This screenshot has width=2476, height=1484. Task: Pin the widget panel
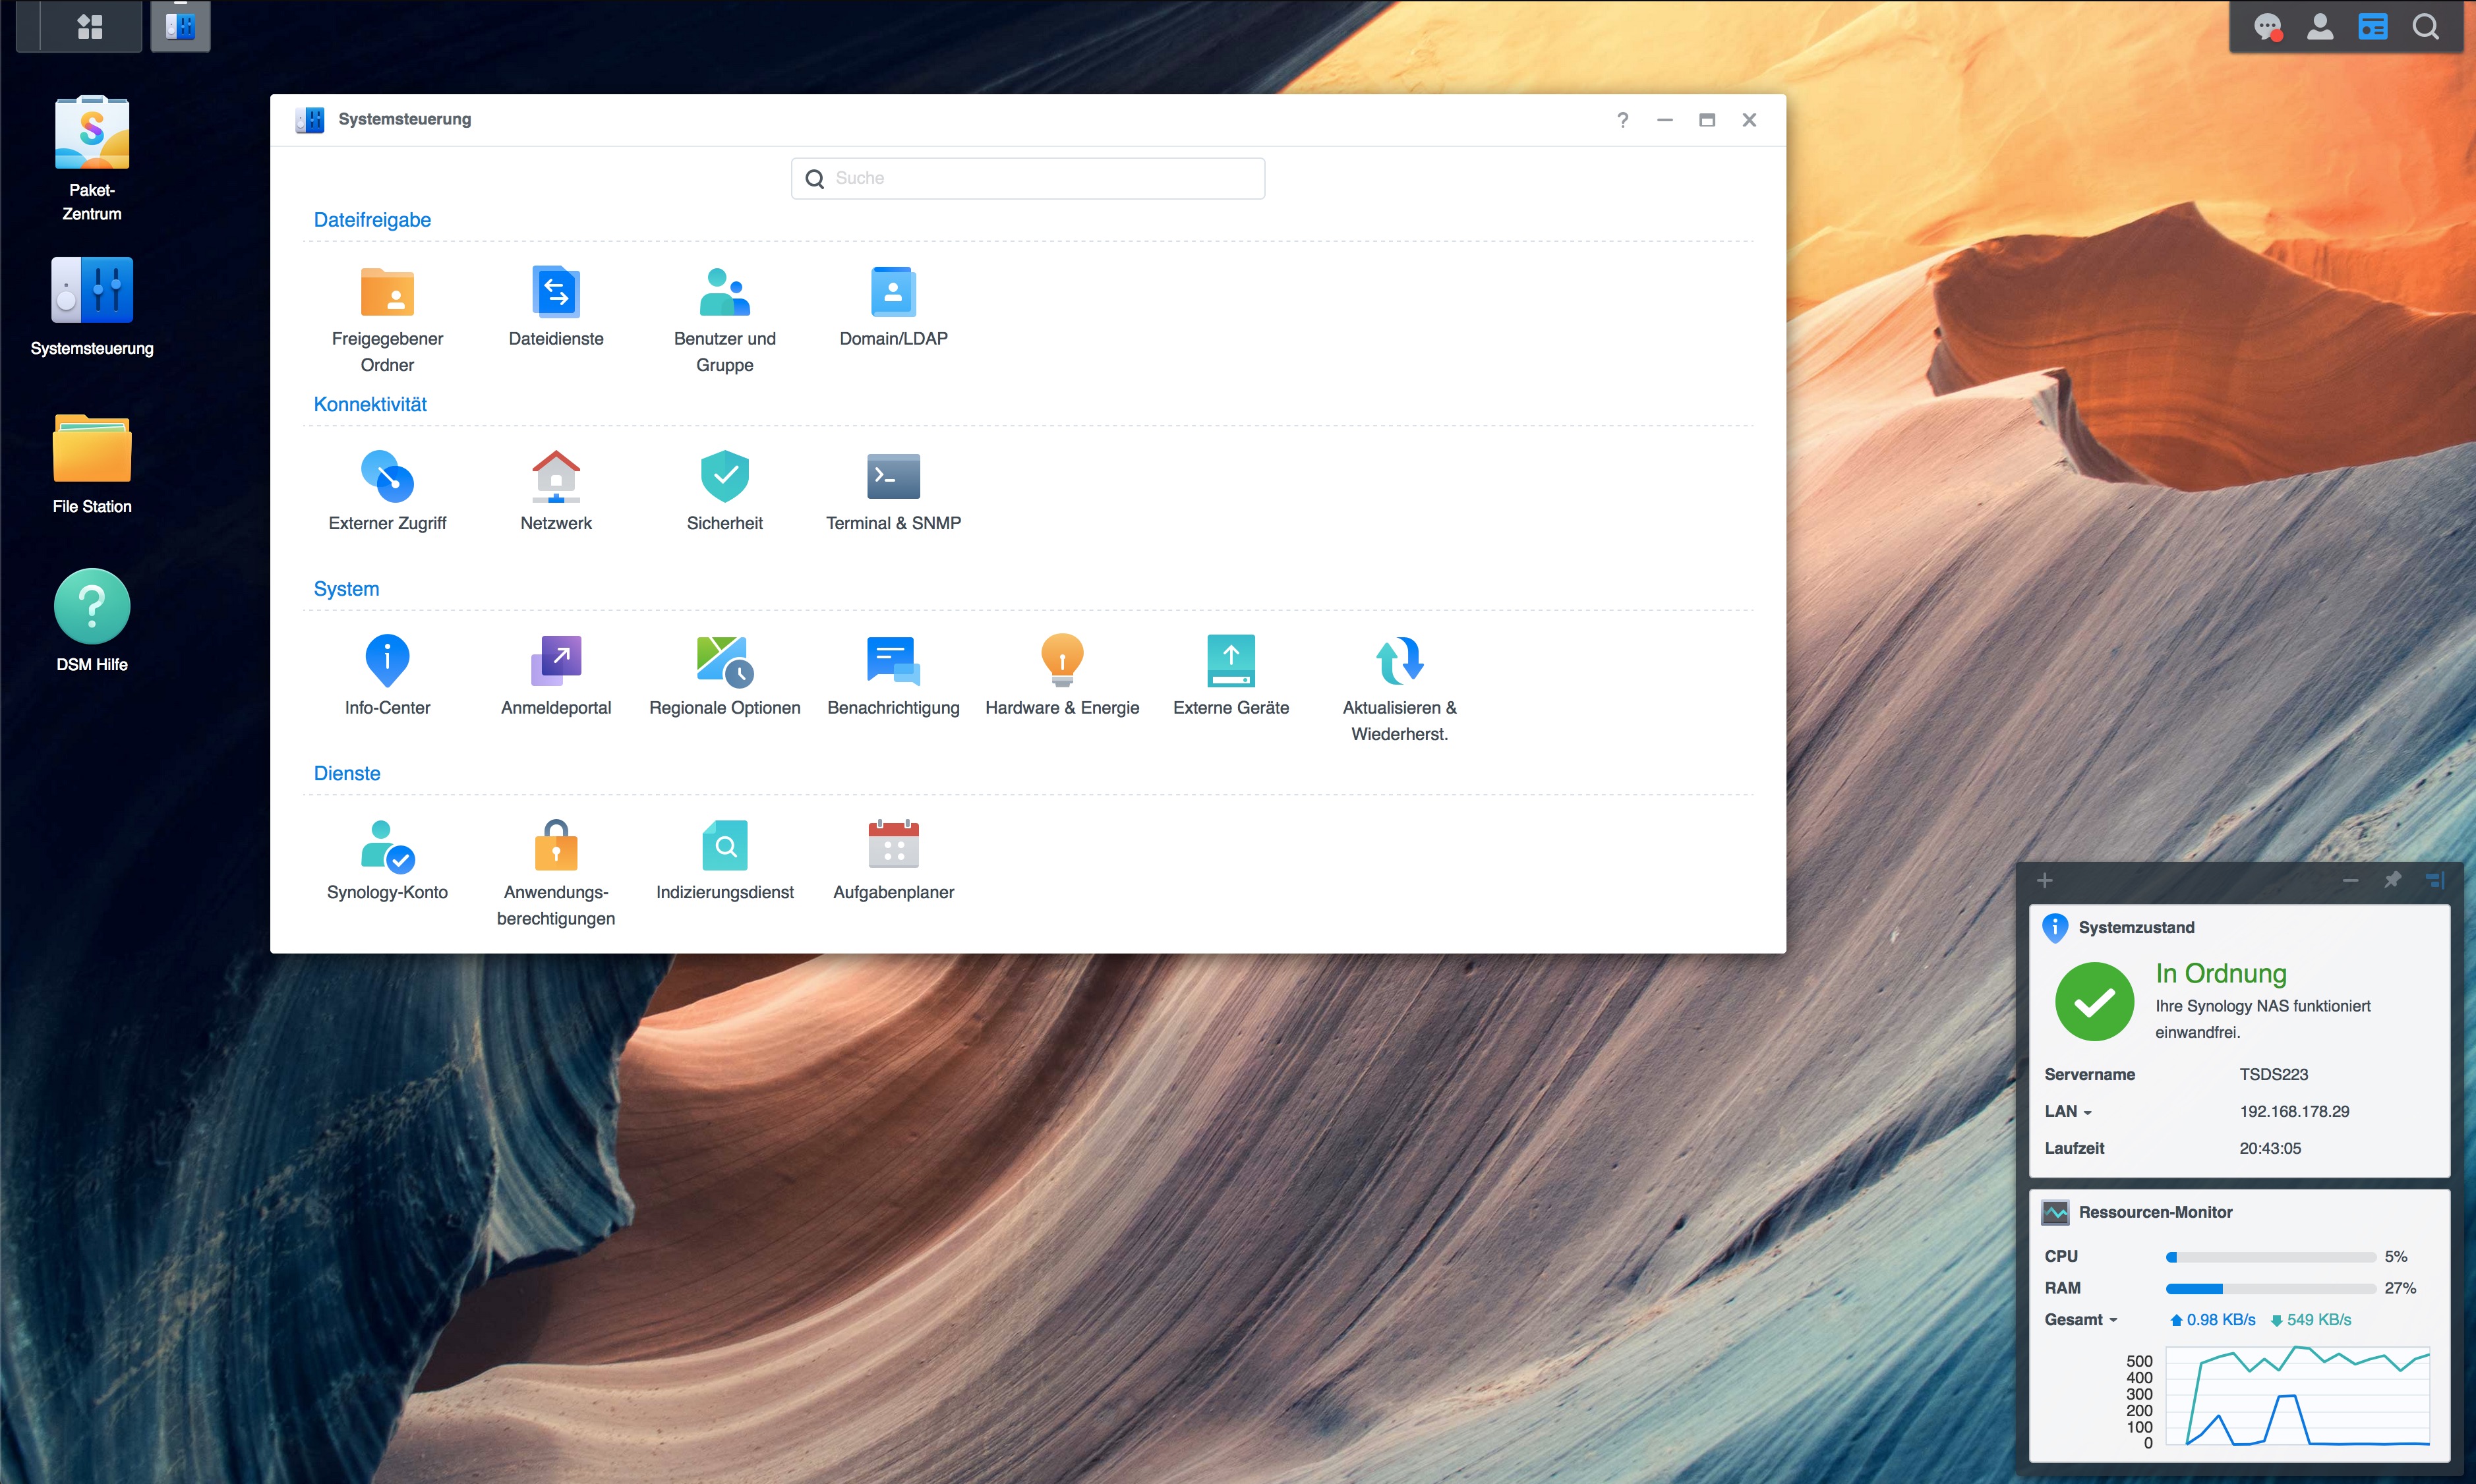[2392, 880]
